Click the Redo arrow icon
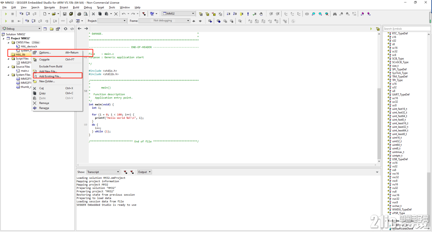This screenshot has width=432, height=232. click(x=133, y=14)
